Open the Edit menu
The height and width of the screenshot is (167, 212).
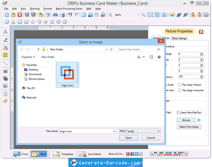(14, 9)
